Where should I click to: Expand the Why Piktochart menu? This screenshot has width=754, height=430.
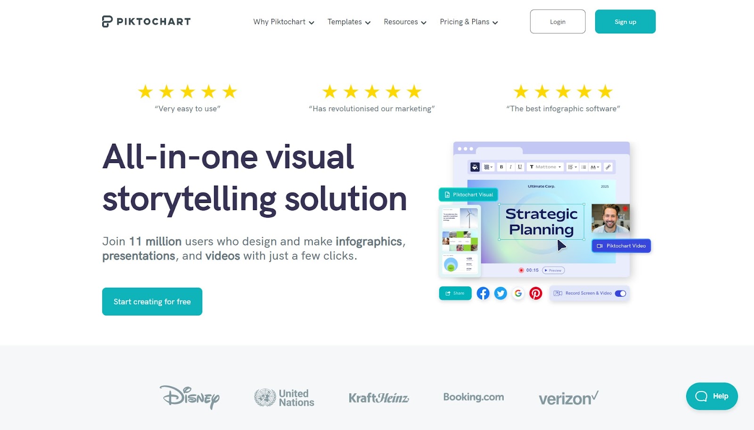point(284,22)
